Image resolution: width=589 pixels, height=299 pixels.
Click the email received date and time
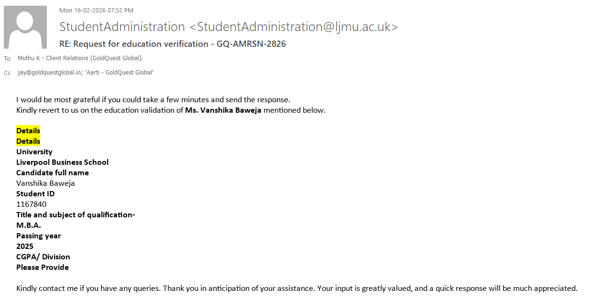(x=96, y=10)
